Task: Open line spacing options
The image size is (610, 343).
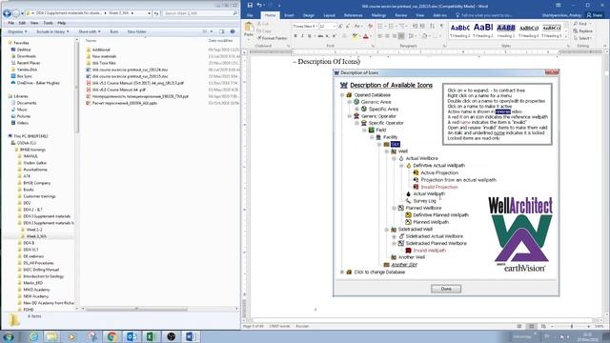Action: [411, 36]
